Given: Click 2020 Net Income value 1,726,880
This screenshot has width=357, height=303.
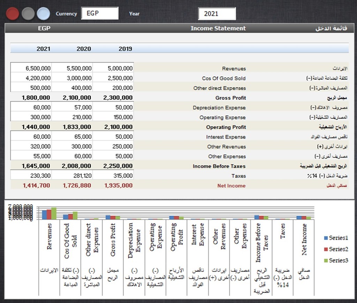Looking at the screenshot, I should tap(77, 185).
